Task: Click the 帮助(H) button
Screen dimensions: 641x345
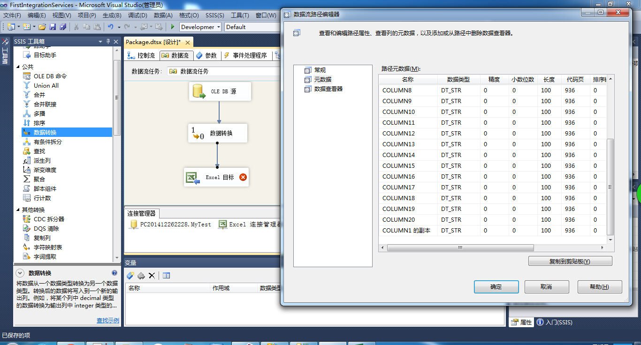Action: [x=600, y=287]
